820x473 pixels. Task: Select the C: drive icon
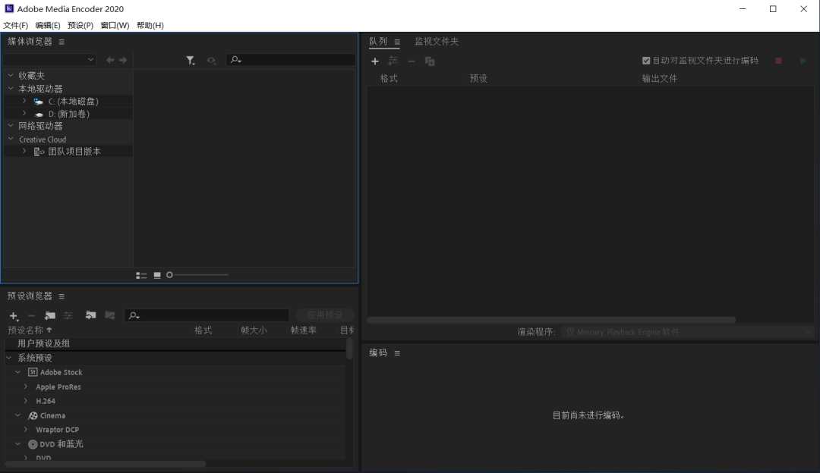point(38,102)
